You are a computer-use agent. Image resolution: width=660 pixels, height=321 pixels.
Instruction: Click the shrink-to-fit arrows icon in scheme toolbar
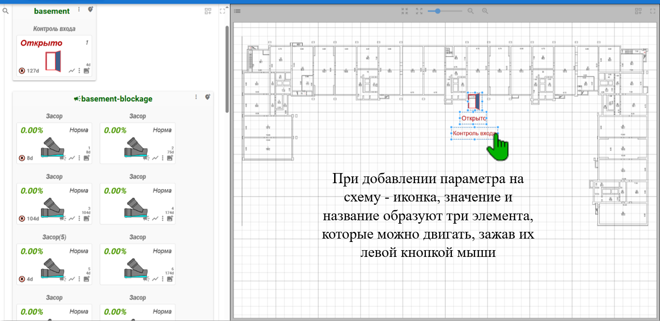[x=405, y=11]
